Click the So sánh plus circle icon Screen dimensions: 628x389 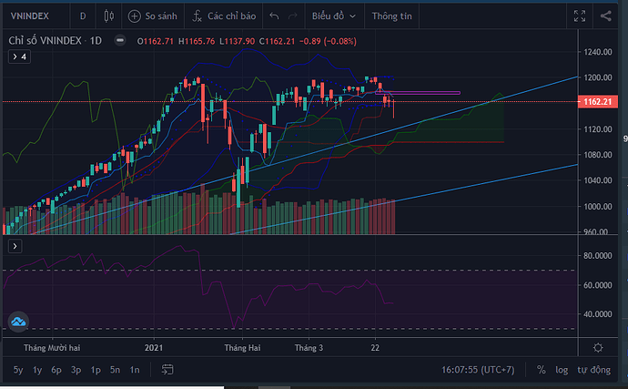click(134, 16)
